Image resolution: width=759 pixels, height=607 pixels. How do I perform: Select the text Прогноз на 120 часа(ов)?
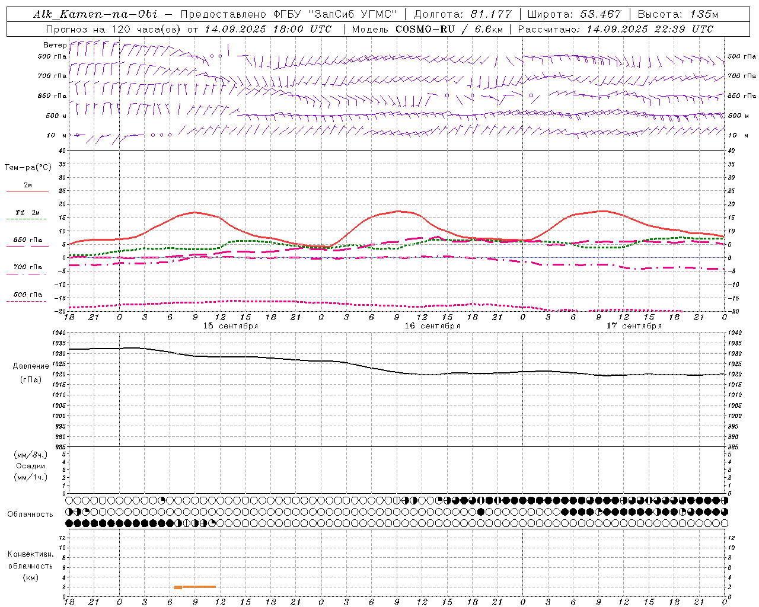tap(114, 29)
